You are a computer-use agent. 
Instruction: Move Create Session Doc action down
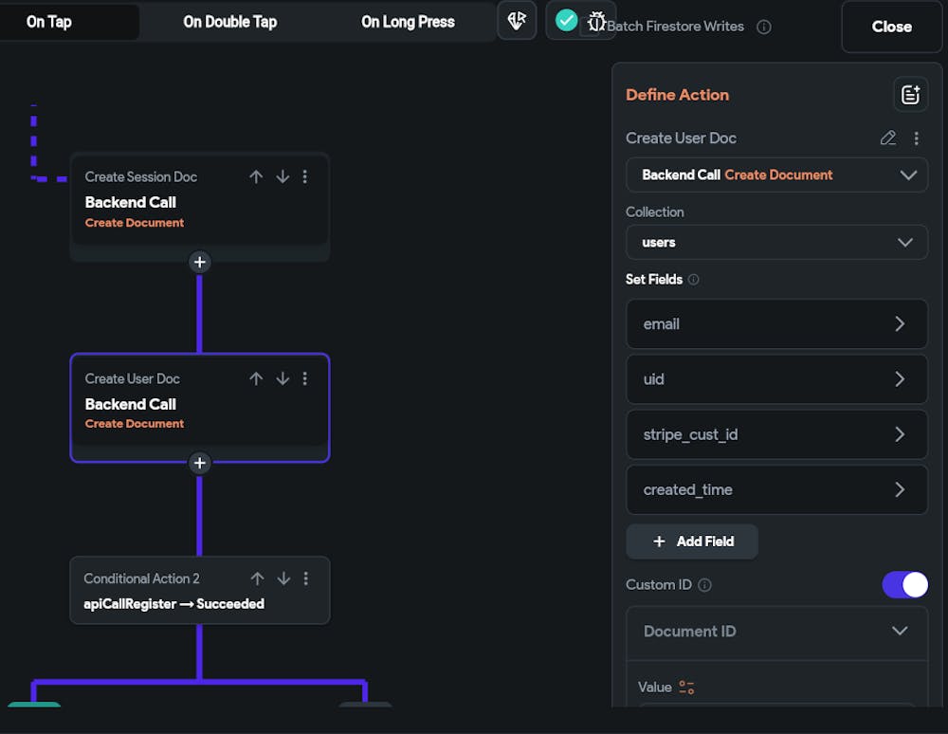(283, 176)
